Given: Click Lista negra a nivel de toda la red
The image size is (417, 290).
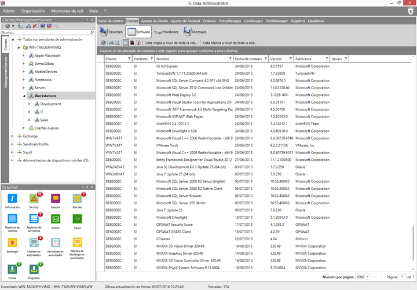Looking at the screenshot, I should [x=171, y=43].
